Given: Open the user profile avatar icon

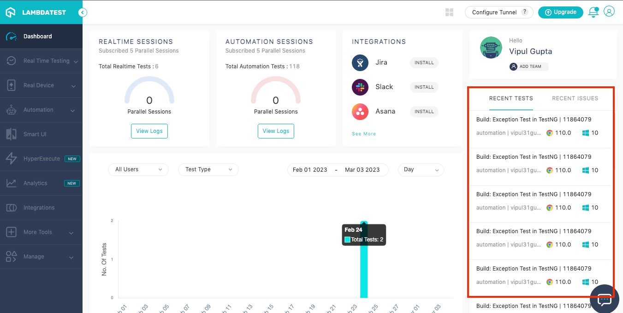Looking at the screenshot, I should point(609,12).
